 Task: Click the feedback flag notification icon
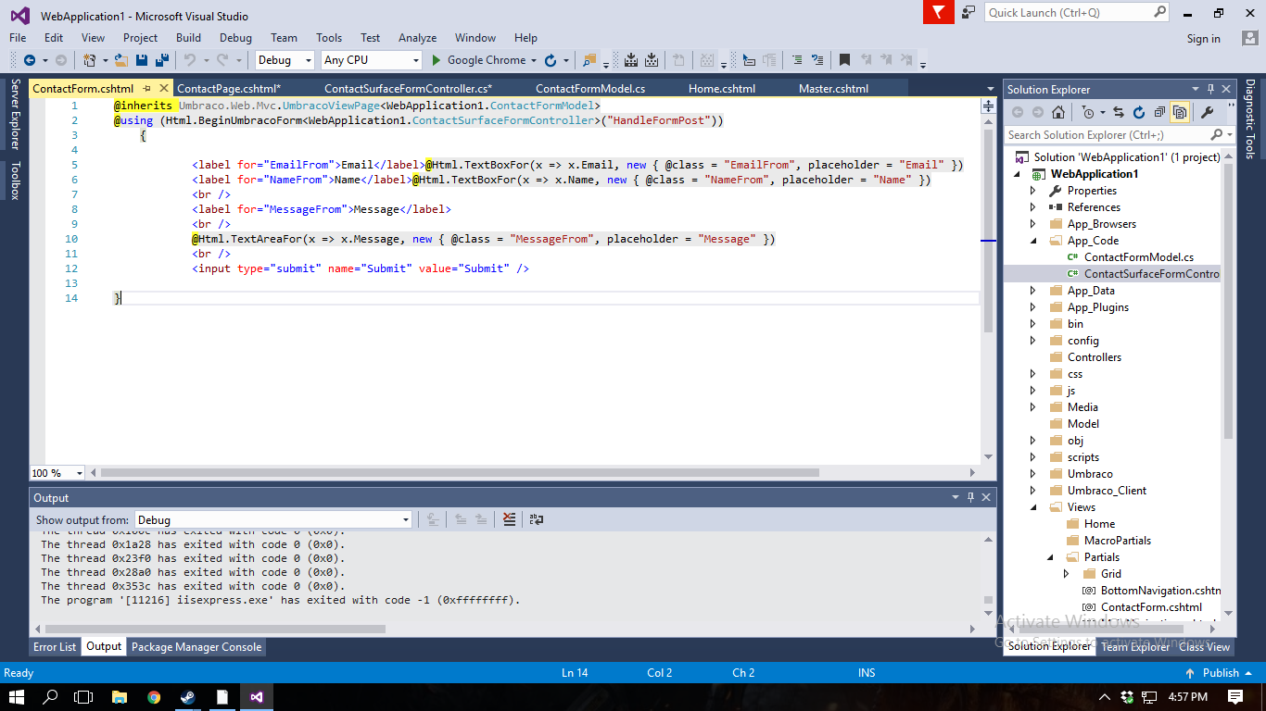point(938,12)
